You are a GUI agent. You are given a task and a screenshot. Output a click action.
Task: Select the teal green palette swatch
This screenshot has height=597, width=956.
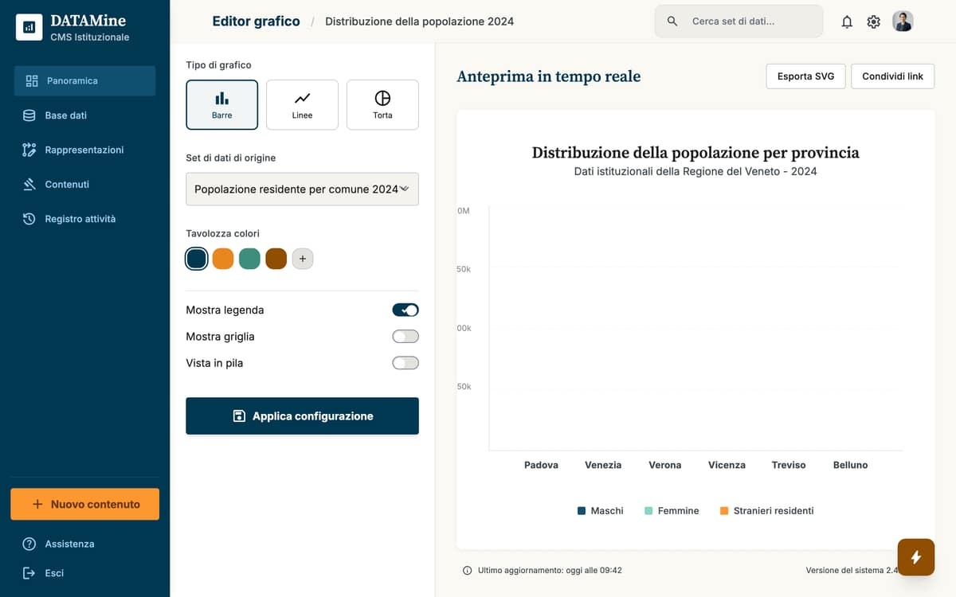click(249, 259)
